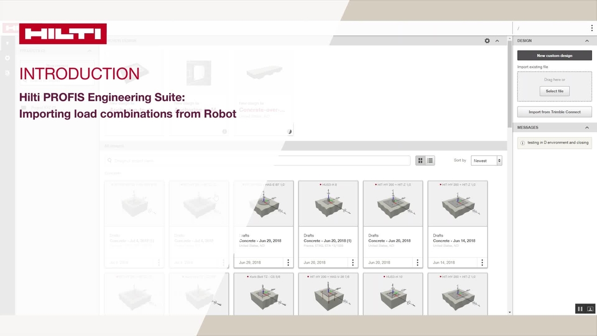597x336 pixels.
Task: Collapse the MESSAGES panel
Action: point(587,127)
